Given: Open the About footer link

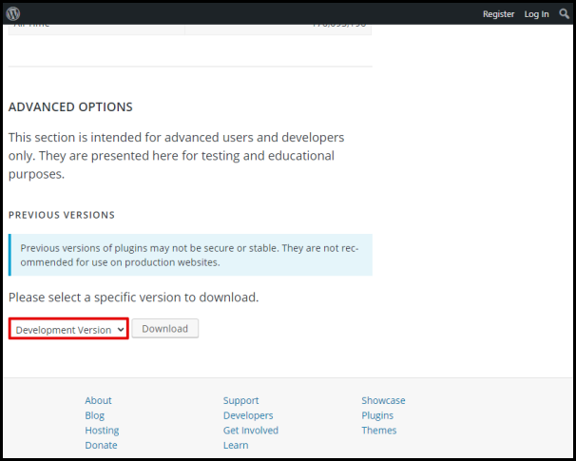Looking at the screenshot, I should (x=98, y=400).
